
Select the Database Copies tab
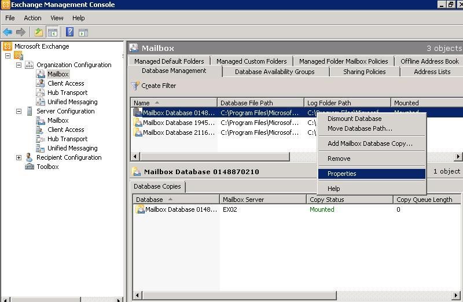click(157, 186)
